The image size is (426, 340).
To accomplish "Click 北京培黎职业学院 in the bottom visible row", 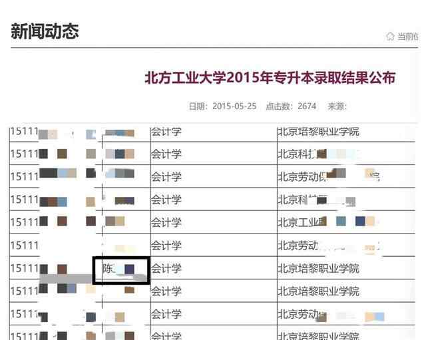I will coord(318,335).
